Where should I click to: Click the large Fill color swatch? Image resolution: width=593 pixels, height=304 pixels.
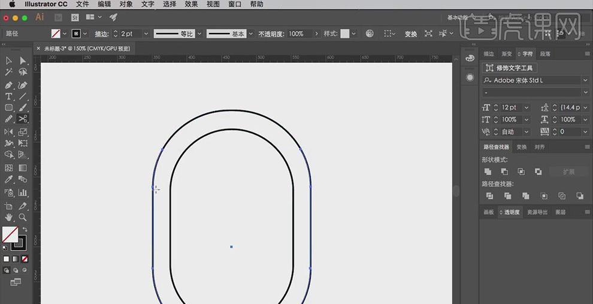[10, 234]
